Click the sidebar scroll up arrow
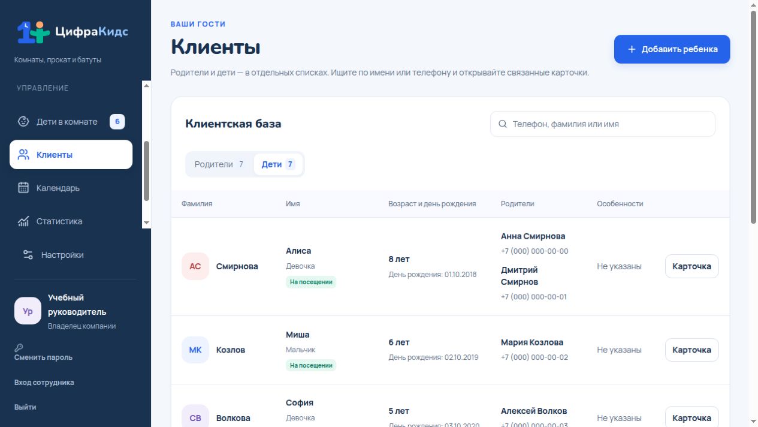Screen dimensions: 758x427 click(146, 86)
